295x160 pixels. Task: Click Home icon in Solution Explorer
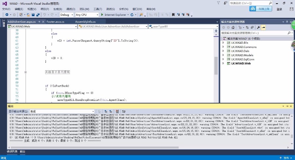[x=233, y=28]
